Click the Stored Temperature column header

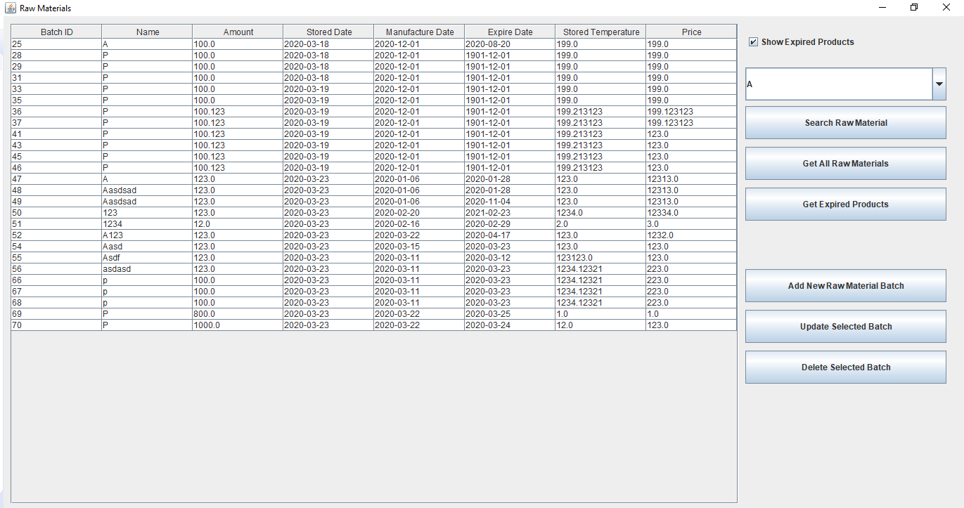pos(601,32)
